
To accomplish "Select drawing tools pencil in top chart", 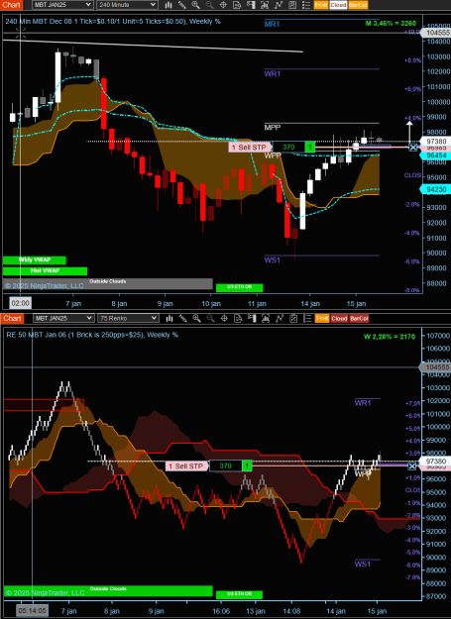I will (182, 5).
